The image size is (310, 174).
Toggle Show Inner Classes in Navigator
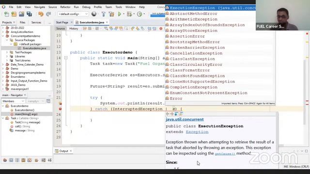pos(30,160)
